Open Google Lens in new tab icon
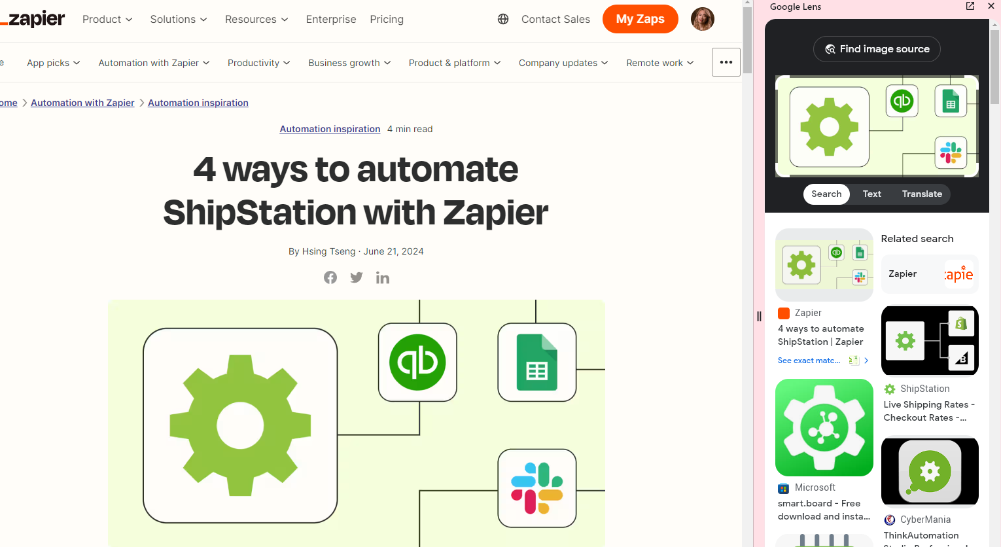1001x547 pixels. pyautogui.click(x=970, y=6)
